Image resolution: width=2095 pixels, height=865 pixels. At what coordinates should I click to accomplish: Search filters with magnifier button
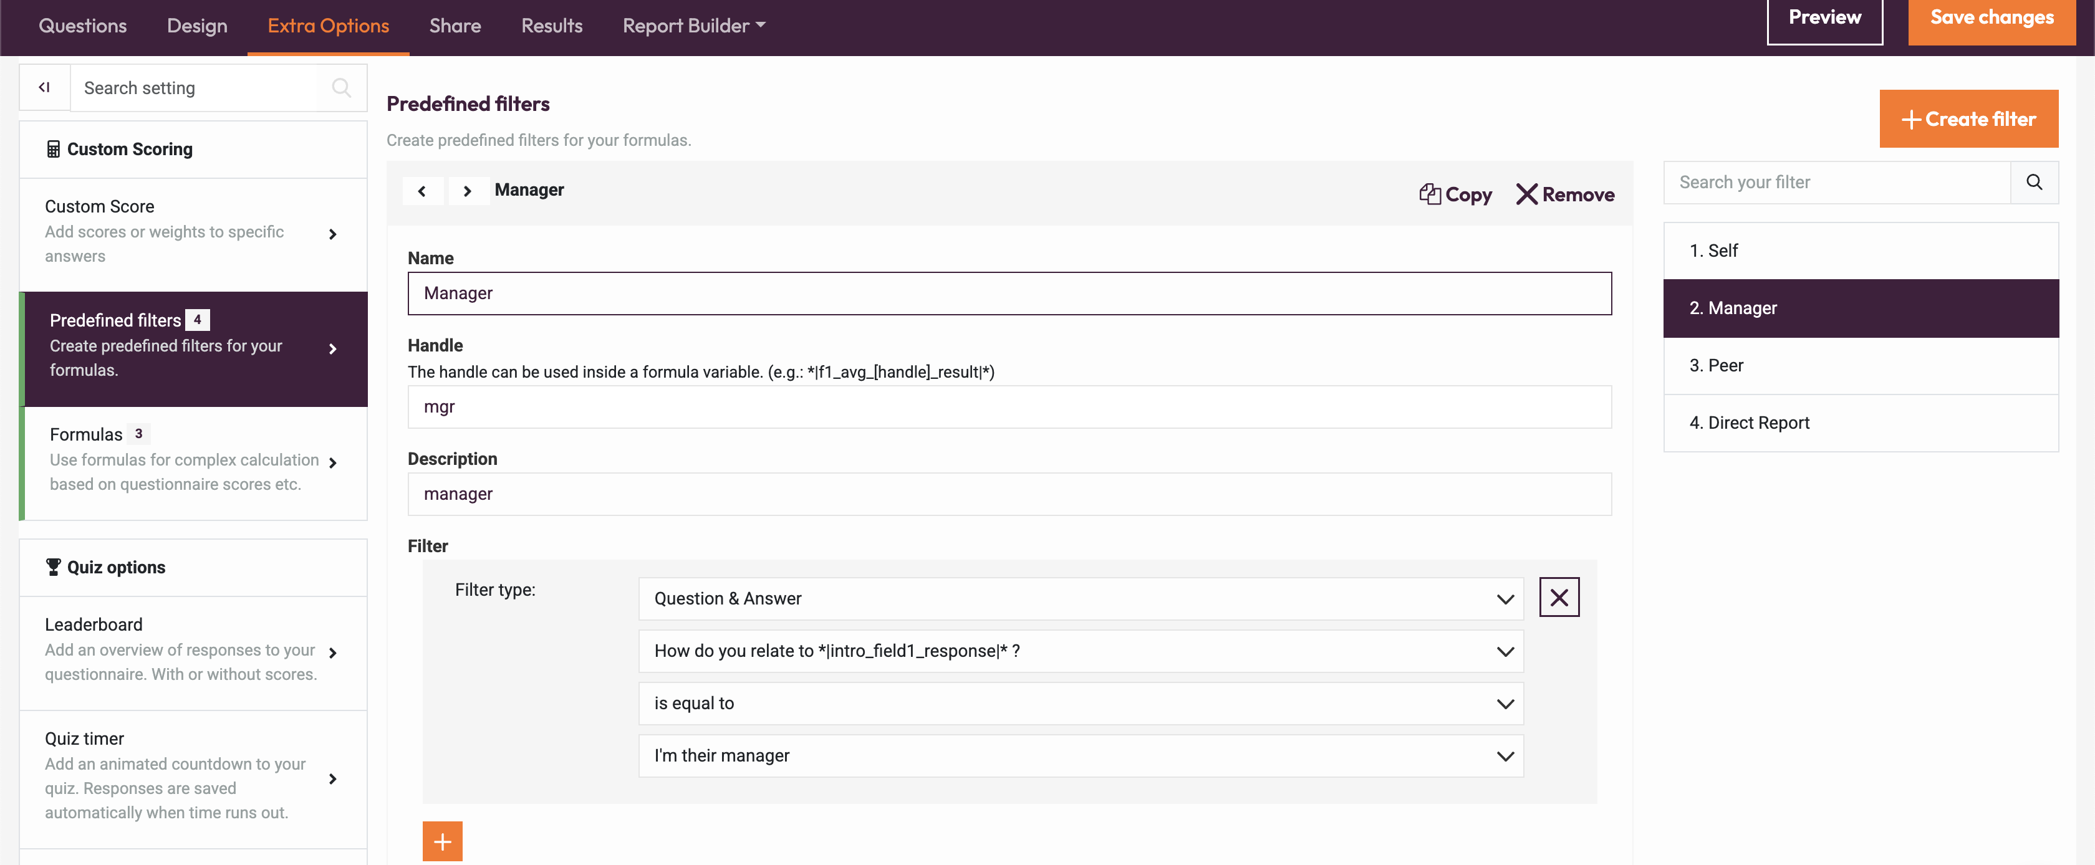tap(2033, 182)
